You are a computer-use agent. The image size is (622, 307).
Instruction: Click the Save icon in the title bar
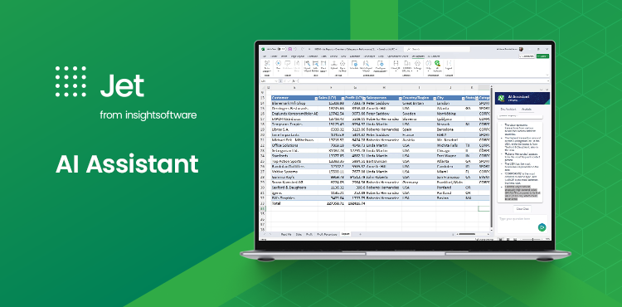290,49
